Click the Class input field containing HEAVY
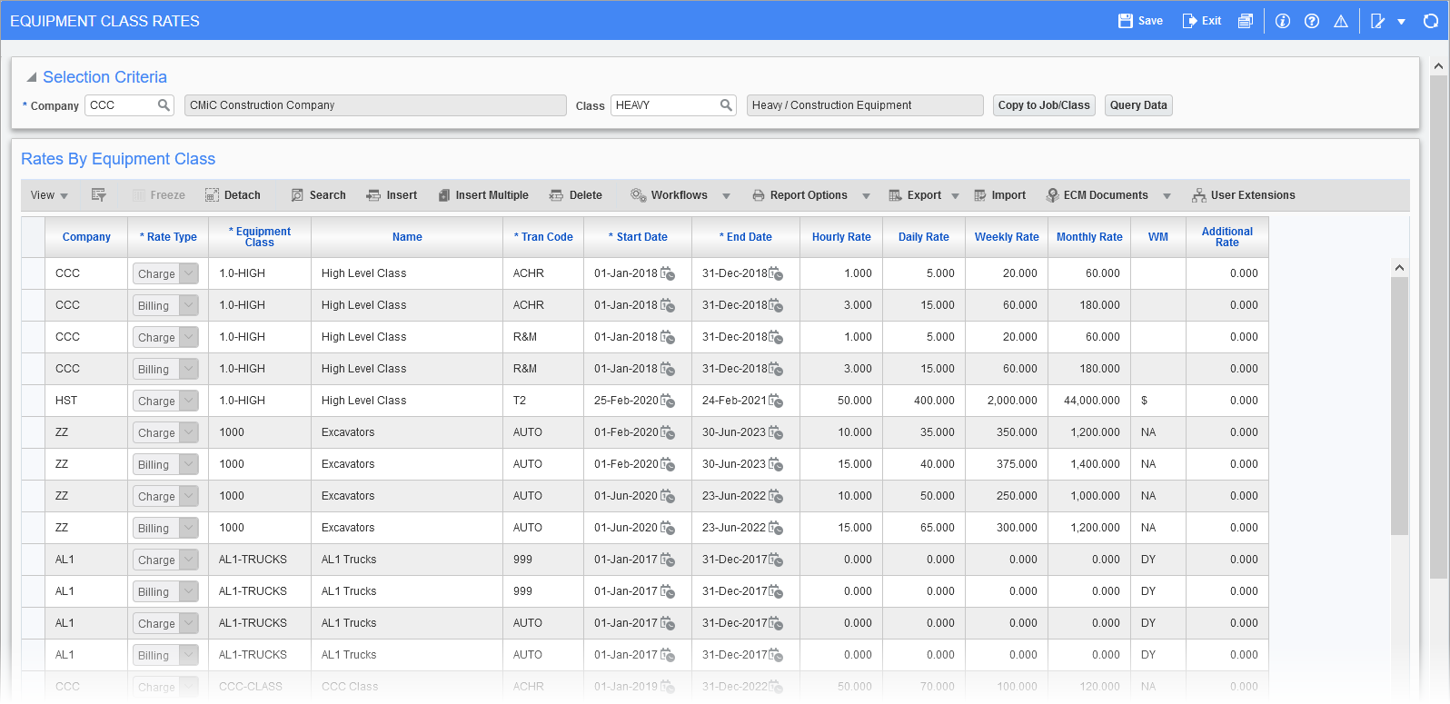The image size is (1450, 704). click(x=664, y=105)
